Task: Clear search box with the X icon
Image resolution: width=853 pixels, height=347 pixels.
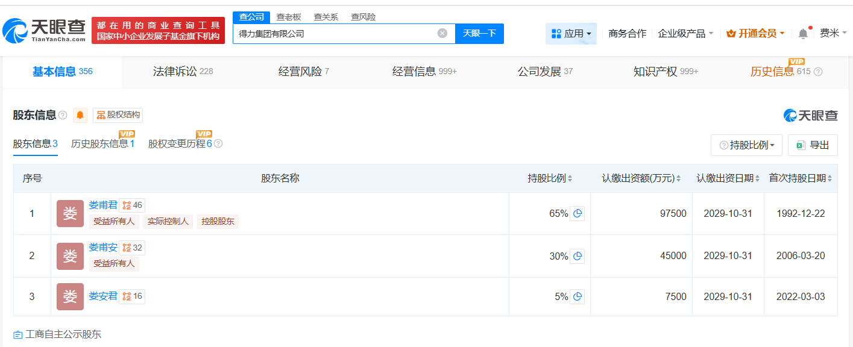Action: 442,34
